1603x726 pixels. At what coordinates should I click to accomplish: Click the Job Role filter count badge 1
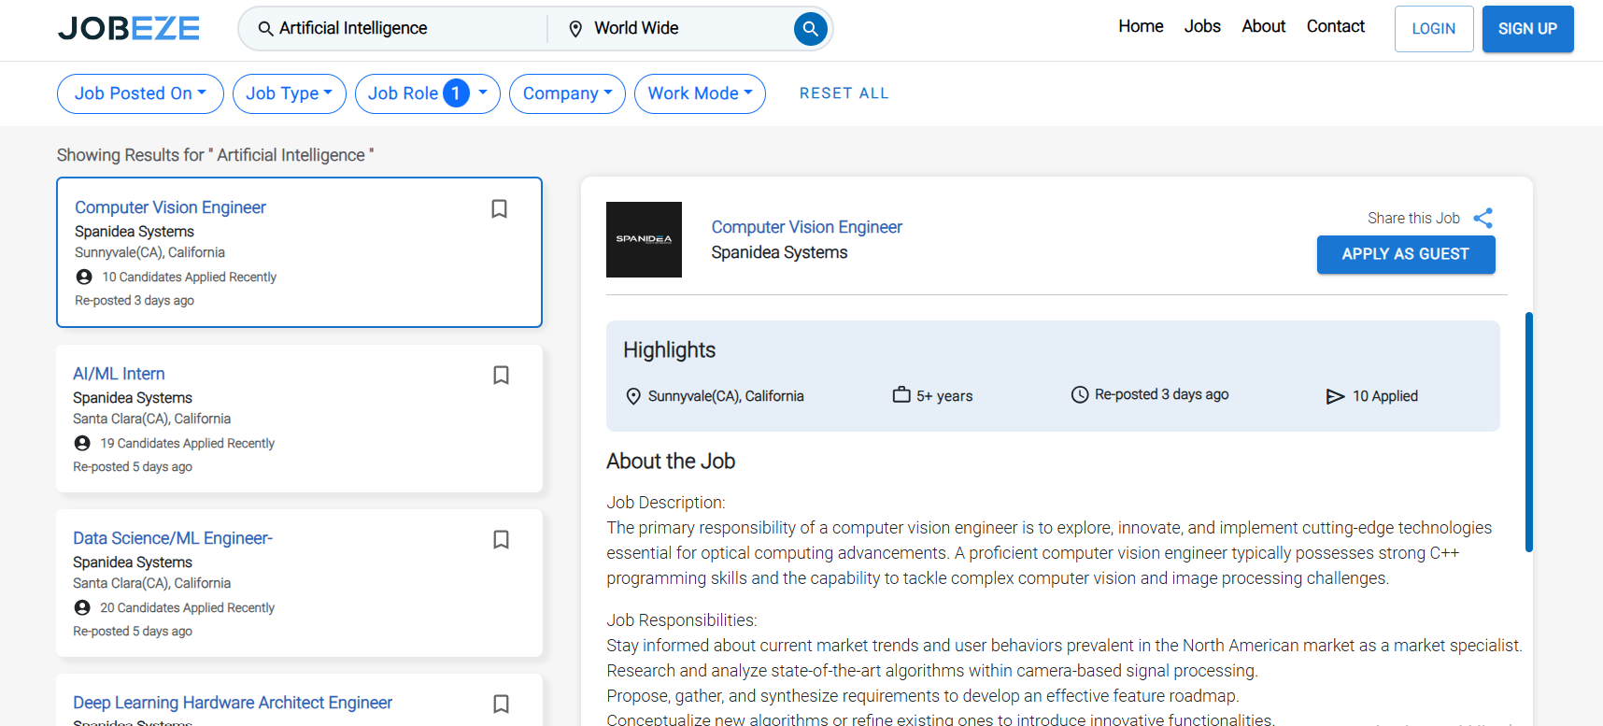(456, 93)
